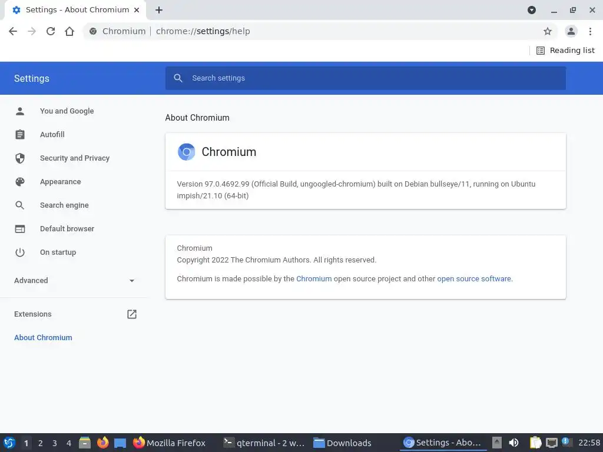The height and width of the screenshot is (452, 603).
Task: Click the site info icon in the address bar
Action: click(93, 31)
